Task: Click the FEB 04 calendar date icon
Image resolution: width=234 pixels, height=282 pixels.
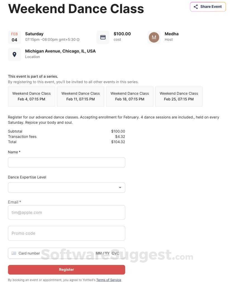Action: 15,37
